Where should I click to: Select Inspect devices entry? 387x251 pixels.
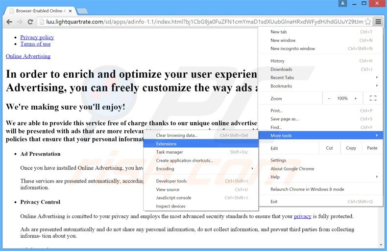point(201,206)
